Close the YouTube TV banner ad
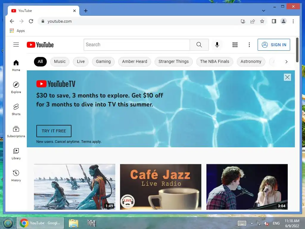 point(287,77)
